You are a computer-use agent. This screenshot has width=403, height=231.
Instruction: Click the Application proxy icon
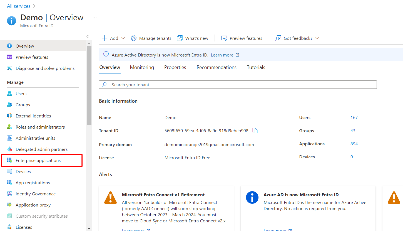coord(10,205)
